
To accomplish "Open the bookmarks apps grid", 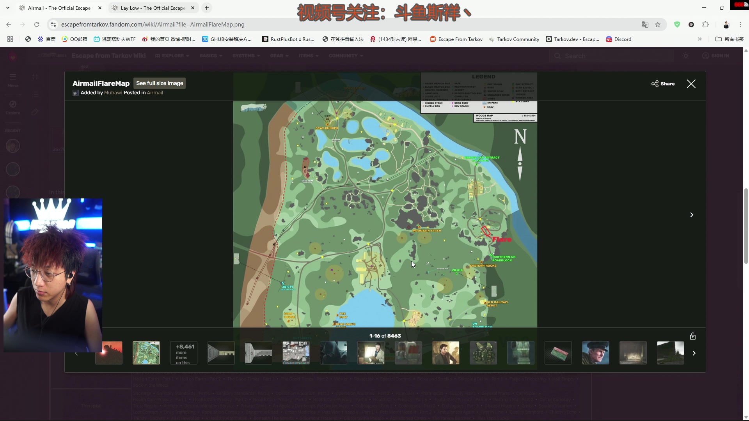I will [10, 39].
